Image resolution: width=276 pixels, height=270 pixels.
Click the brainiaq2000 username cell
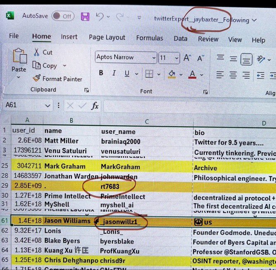tap(146, 141)
